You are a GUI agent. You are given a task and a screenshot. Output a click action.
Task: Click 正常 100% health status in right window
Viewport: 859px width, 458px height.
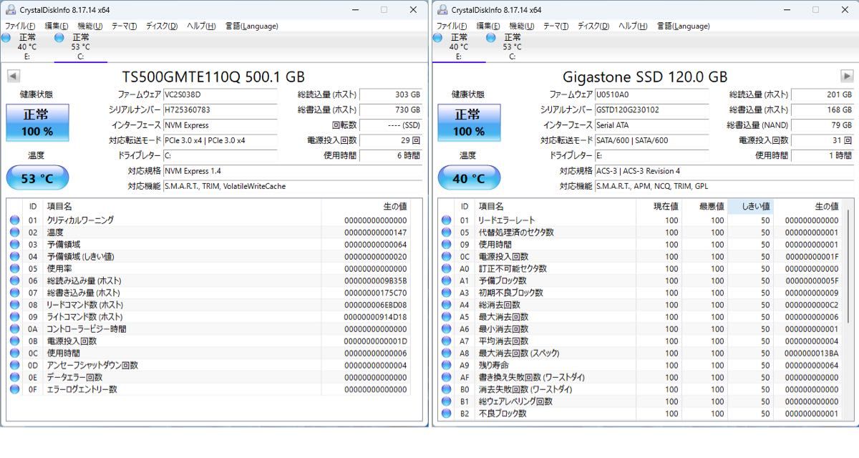(x=469, y=123)
